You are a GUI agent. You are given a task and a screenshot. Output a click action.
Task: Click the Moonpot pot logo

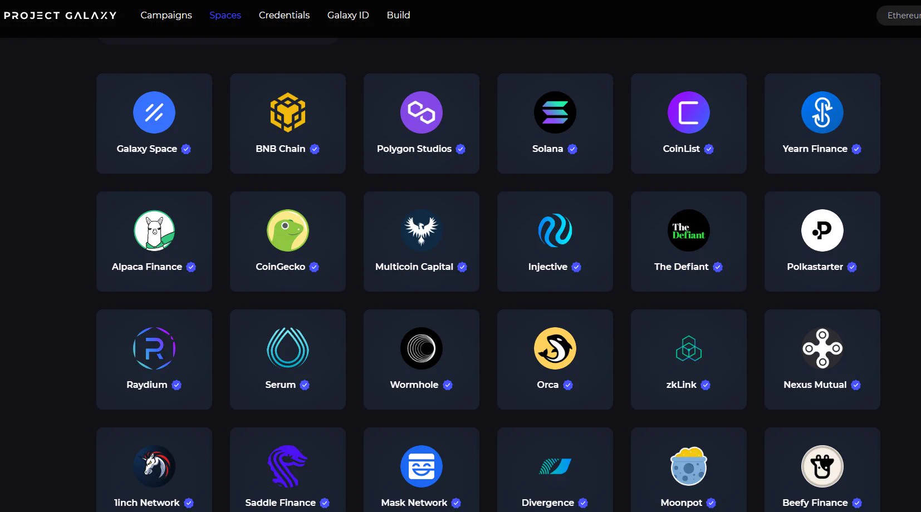pos(689,466)
